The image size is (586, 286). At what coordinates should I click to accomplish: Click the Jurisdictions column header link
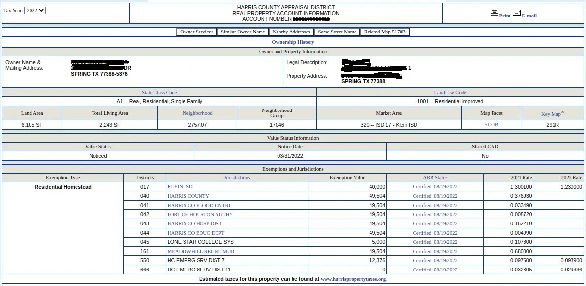(x=237, y=178)
